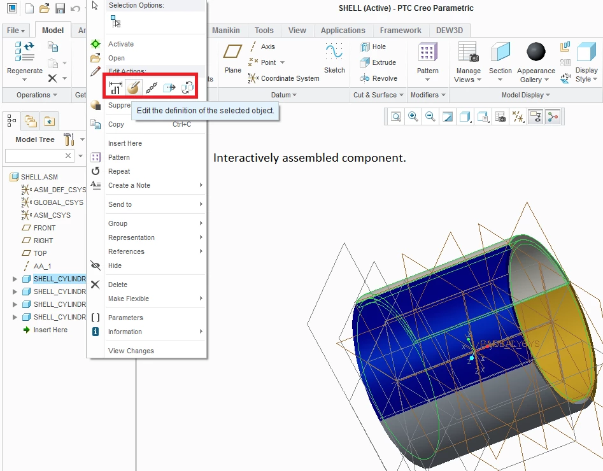Click the Display Style cube icon in graphics toolbar

pos(465,116)
